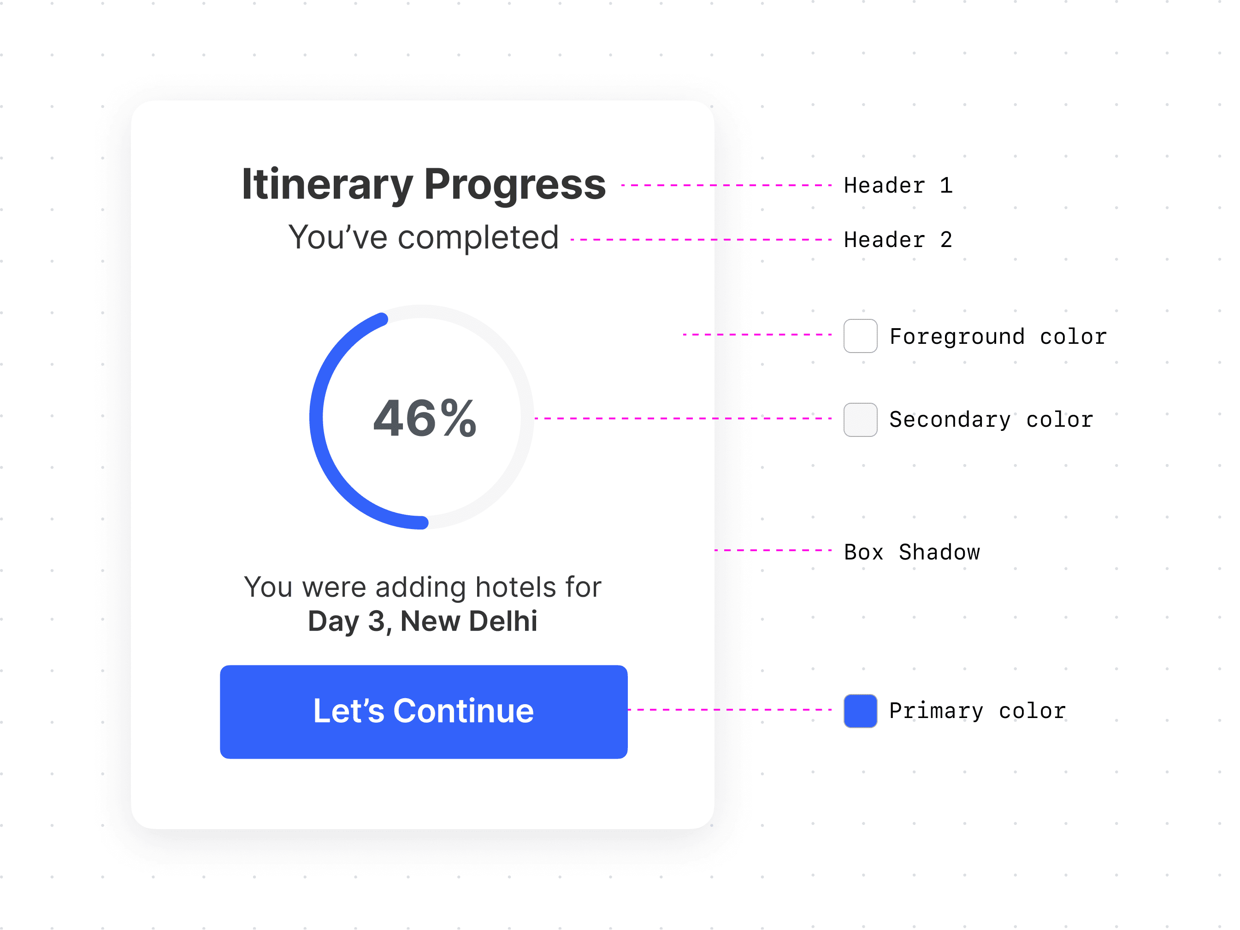Click the dashed line next to Header 1
1240x930 pixels.
[x=726, y=185]
